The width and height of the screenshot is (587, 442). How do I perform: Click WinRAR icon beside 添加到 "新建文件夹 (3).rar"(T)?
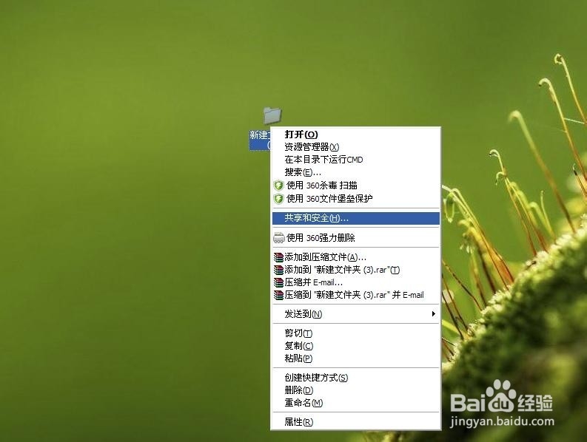[278, 270]
